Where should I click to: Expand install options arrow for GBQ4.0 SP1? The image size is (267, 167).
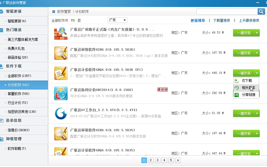[257, 73]
